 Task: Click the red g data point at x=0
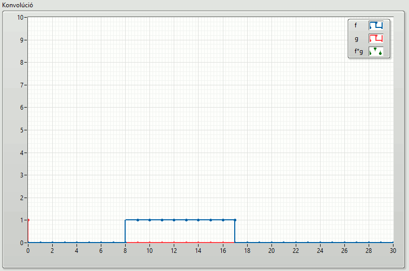[x=28, y=220]
